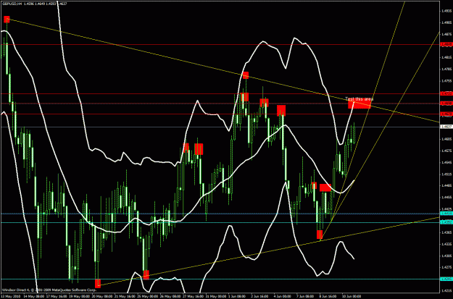Click the red 1.4722 level price tag
453x299 pixels.
446,93
